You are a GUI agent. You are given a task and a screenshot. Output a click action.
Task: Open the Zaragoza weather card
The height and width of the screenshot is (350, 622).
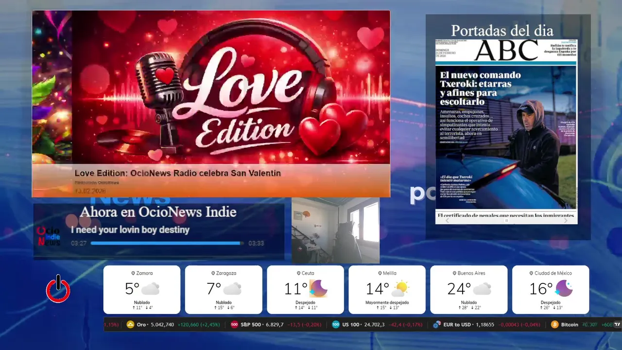(x=224, y=289)
